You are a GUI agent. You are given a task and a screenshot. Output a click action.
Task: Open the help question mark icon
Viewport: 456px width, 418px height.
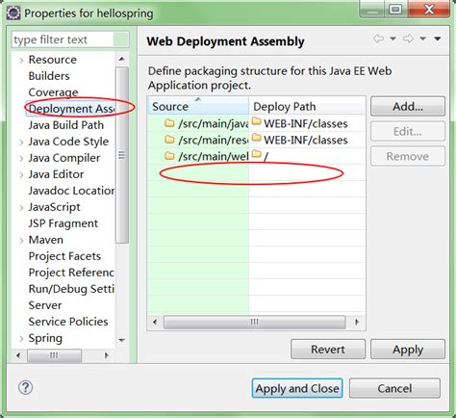coord(25,387)
